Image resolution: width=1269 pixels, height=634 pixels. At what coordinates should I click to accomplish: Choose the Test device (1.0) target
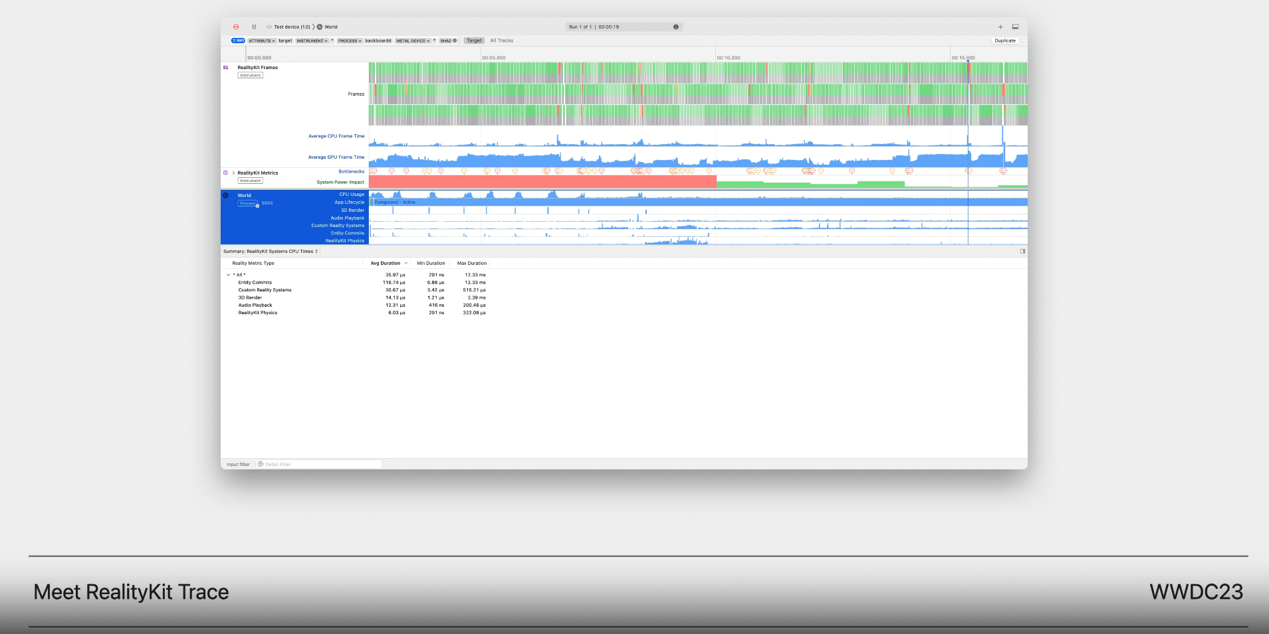point(288,27)
